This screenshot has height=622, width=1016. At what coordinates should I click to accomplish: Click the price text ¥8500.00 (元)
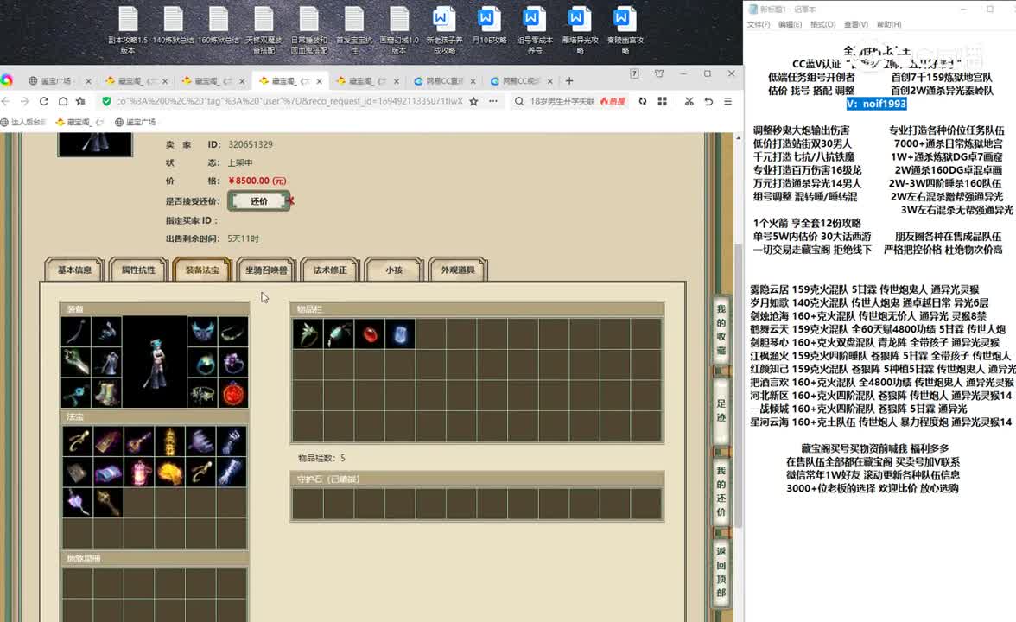[x=257, y=181]
